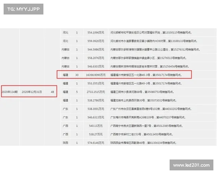Select count "1" in the 554.1096万元 row

pyautogui.click(x=77, y=33)
